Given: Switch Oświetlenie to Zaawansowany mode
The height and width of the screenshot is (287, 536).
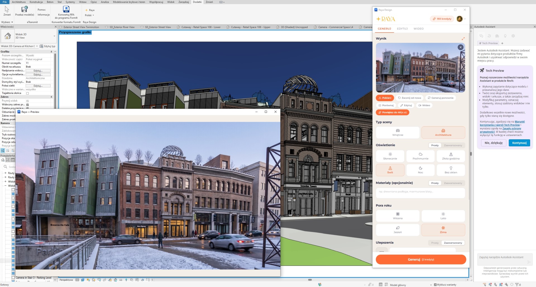Looking at the screenshot, I should [x=453, y=145].
